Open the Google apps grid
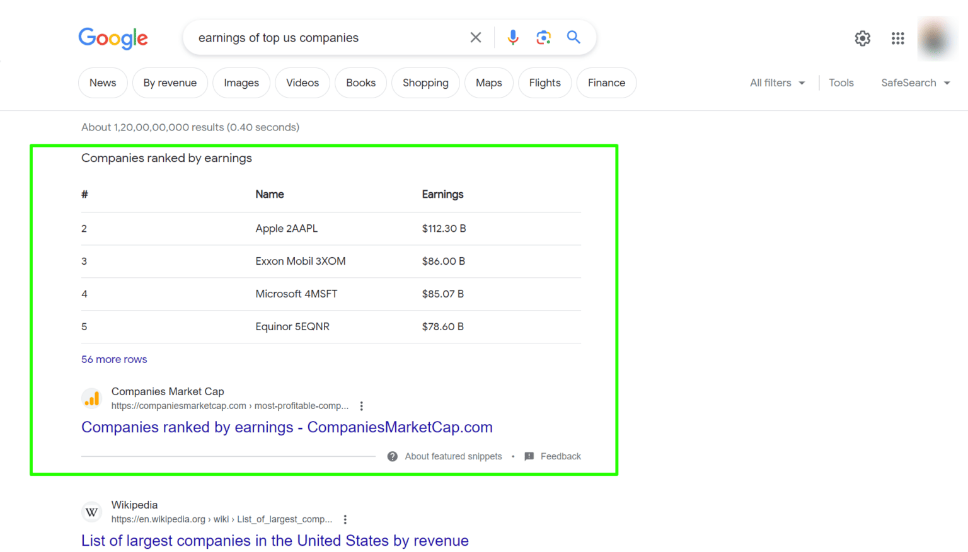Viewport: 968px width, 552px height. [897, 38]
